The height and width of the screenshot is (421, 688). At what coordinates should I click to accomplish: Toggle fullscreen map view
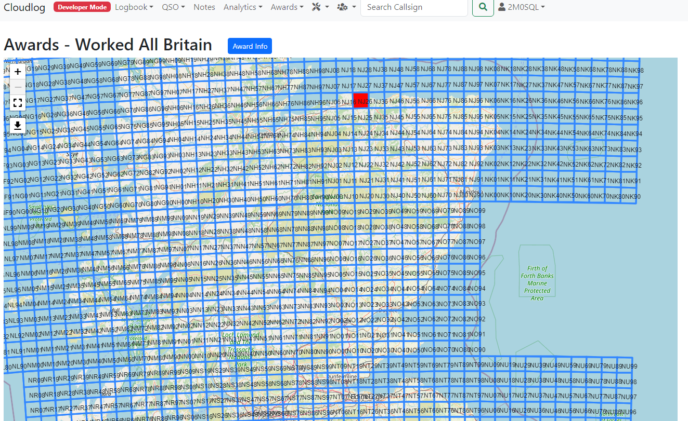click(18, 103)
